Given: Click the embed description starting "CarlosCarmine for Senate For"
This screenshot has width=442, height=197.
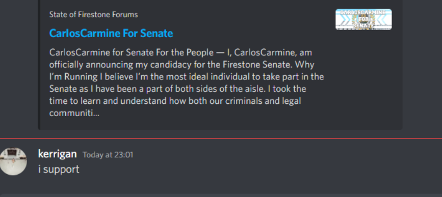Looking at the screenshot, I should coord(186,83).
